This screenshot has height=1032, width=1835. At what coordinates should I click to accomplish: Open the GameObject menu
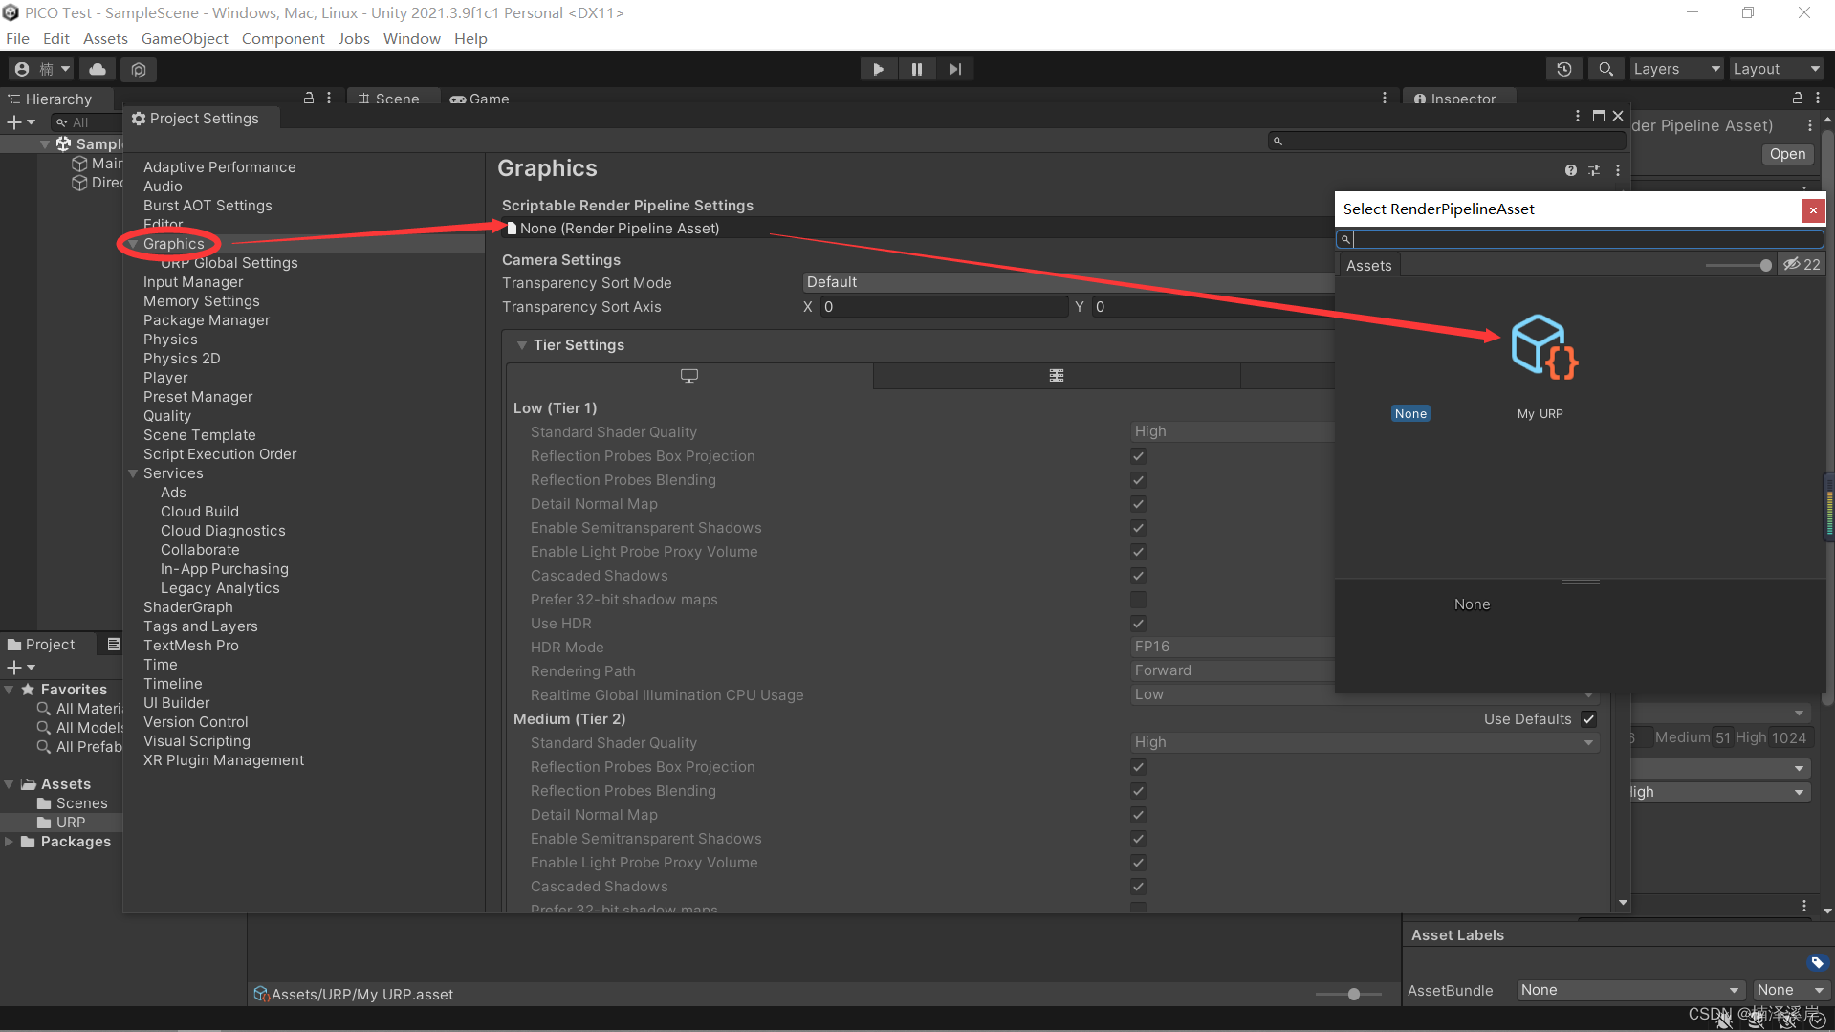(x=185, y=39)
